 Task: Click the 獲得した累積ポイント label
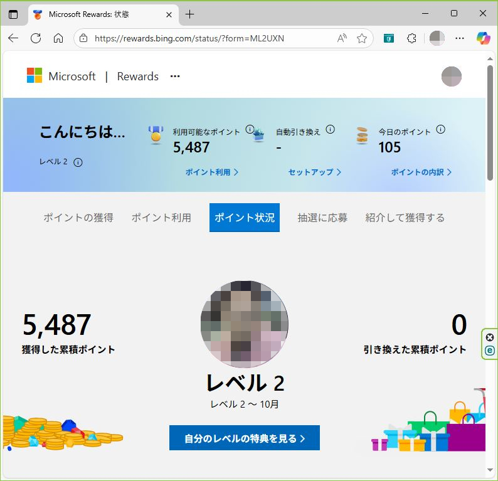point(68,349)
